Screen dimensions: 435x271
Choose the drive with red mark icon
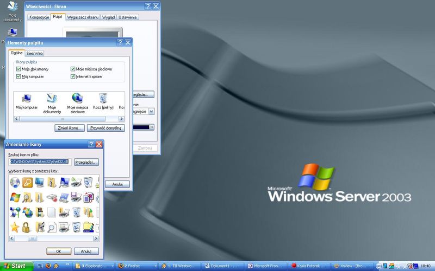(52, 197)
